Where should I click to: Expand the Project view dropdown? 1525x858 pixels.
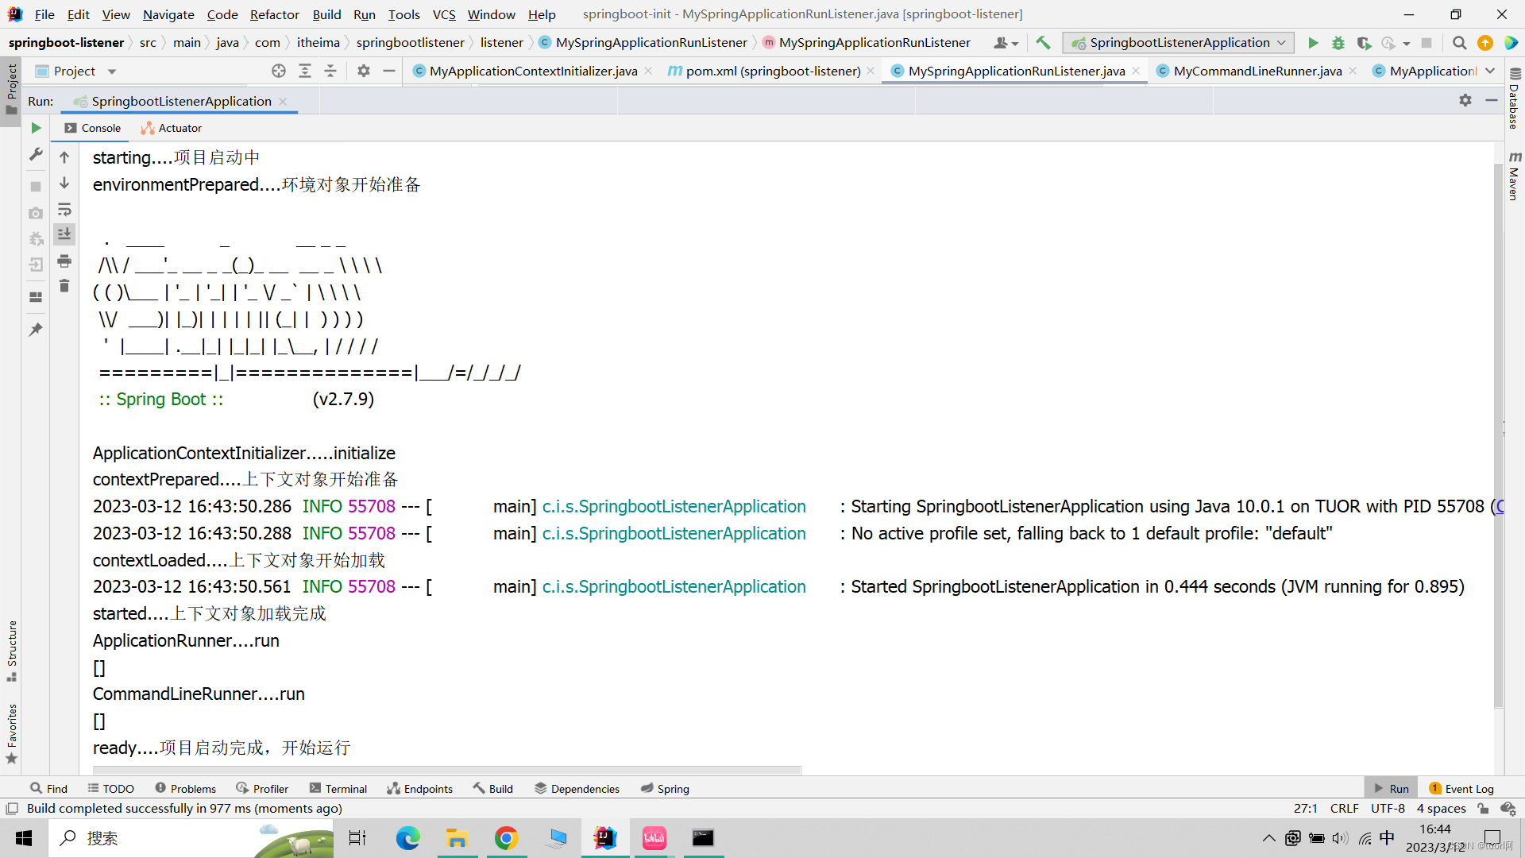tap(110, 71)
